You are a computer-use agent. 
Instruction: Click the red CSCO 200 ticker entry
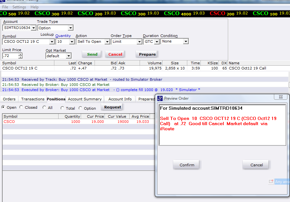pos(229,13)
